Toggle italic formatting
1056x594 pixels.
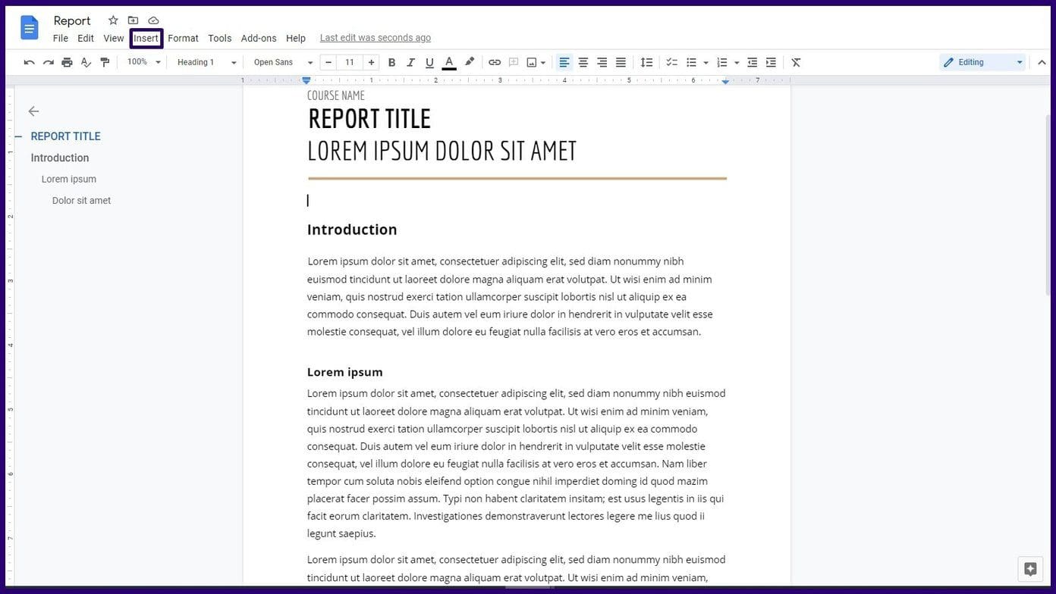410,62
